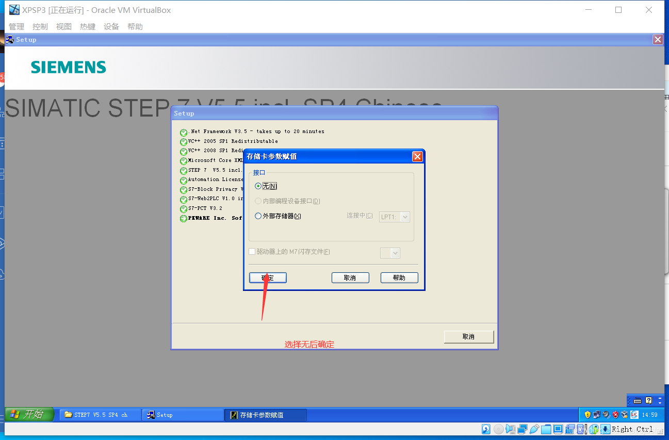Open the 视图 menu
The width and height of the screenshot is (669, 440).
64,26
